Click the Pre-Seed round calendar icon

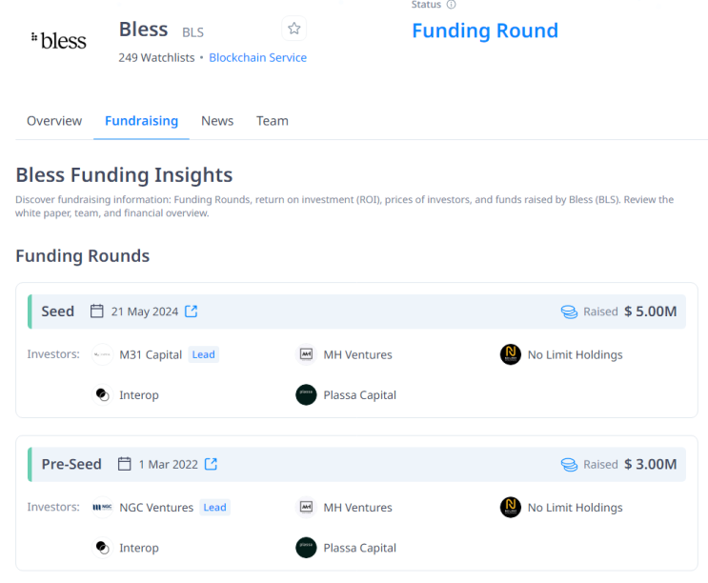coord(124,464)
